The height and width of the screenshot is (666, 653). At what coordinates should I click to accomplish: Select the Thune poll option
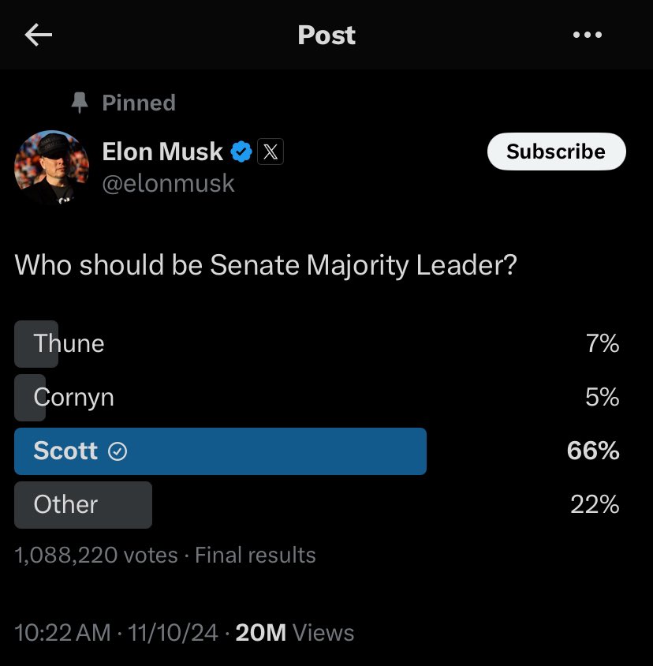coord(317,343)
